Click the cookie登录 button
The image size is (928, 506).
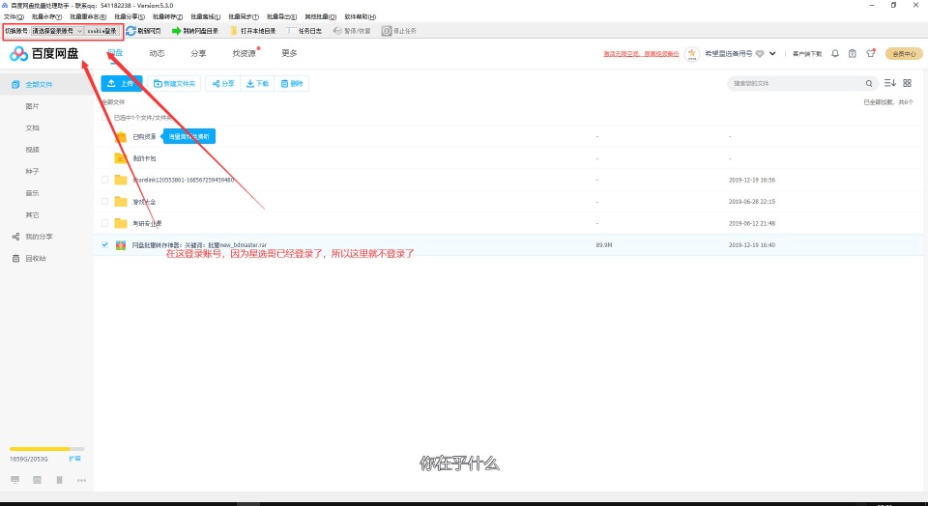102,31
